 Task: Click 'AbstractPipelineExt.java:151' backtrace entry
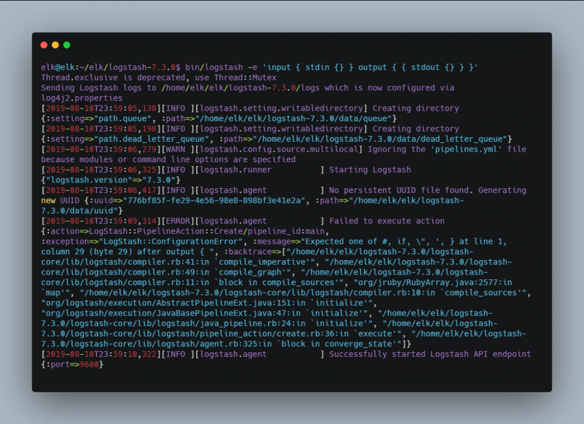[x=228, y=303]
